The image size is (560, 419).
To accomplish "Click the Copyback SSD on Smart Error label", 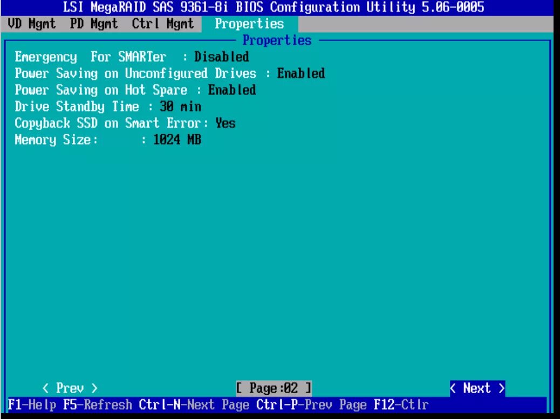I will [107, 123].
